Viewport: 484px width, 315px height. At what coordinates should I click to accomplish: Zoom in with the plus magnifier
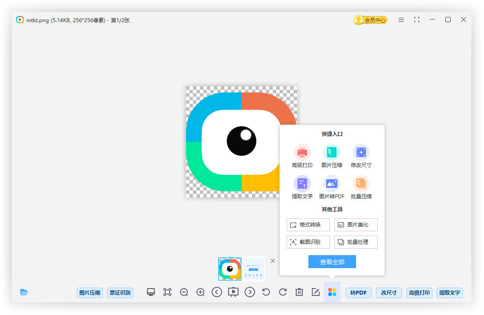[x=201, y=292]
